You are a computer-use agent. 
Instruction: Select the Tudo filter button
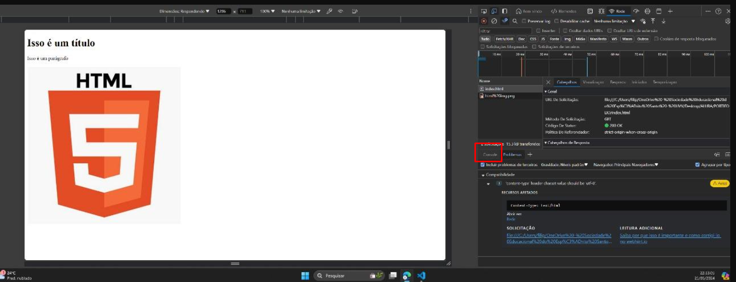point(485,39)
